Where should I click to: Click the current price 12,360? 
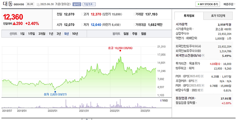pyautogui.click(x=13, y=17)
